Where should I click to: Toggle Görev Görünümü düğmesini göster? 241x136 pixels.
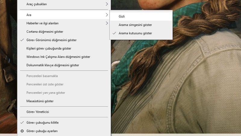pos(64,40)
